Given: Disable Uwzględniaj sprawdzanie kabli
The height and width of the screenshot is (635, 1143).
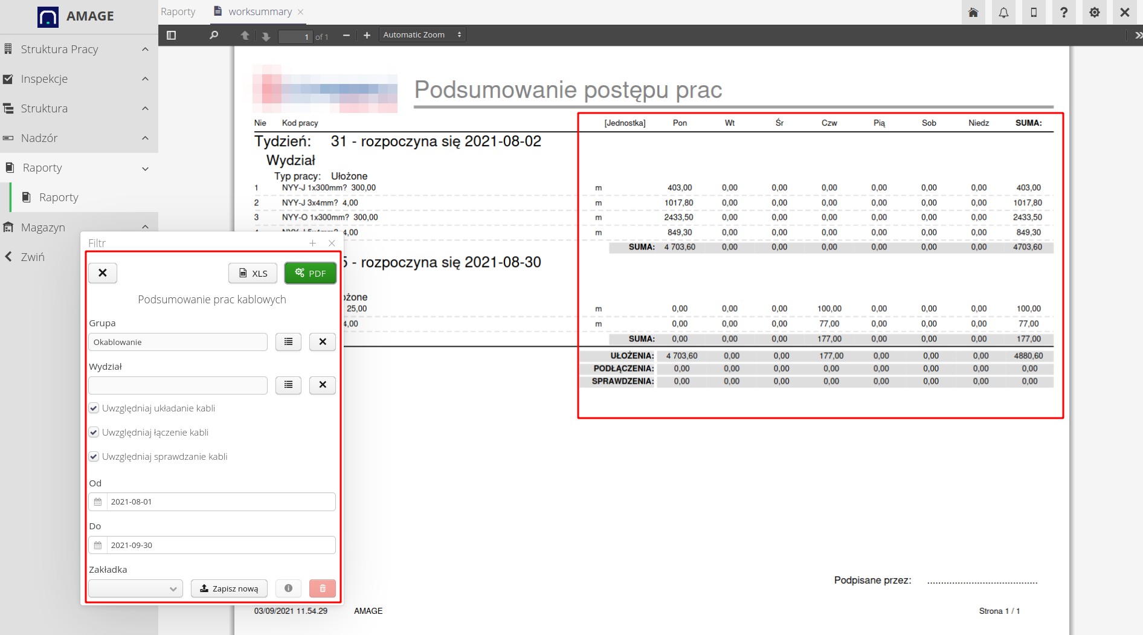Looking at the screenshot, I should coord(94,457).
